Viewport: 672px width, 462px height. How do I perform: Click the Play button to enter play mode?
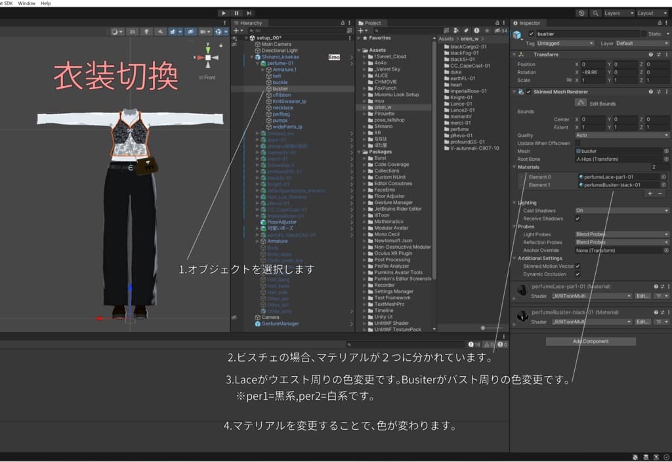[223, 12]
